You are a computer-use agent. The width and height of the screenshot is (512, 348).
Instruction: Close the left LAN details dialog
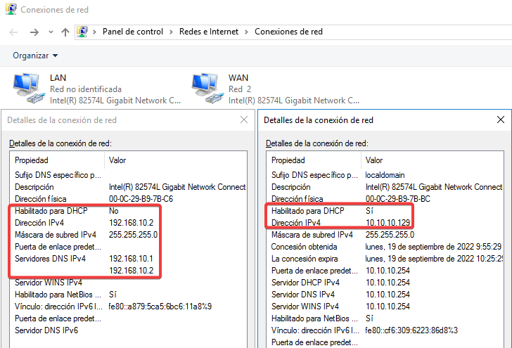244,120
